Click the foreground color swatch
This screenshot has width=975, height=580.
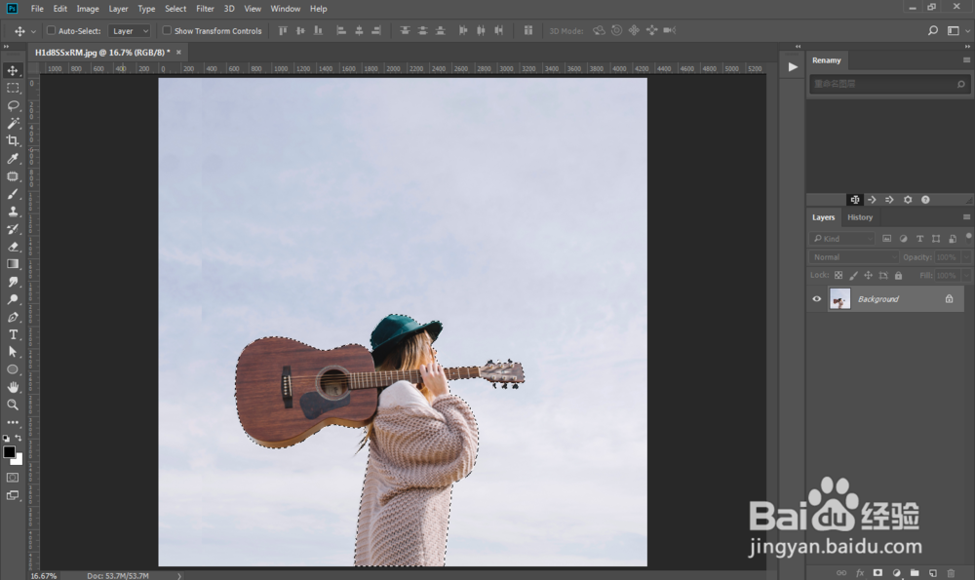9,452
